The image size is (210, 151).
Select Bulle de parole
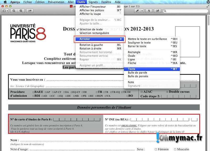(x=152, y=73)
